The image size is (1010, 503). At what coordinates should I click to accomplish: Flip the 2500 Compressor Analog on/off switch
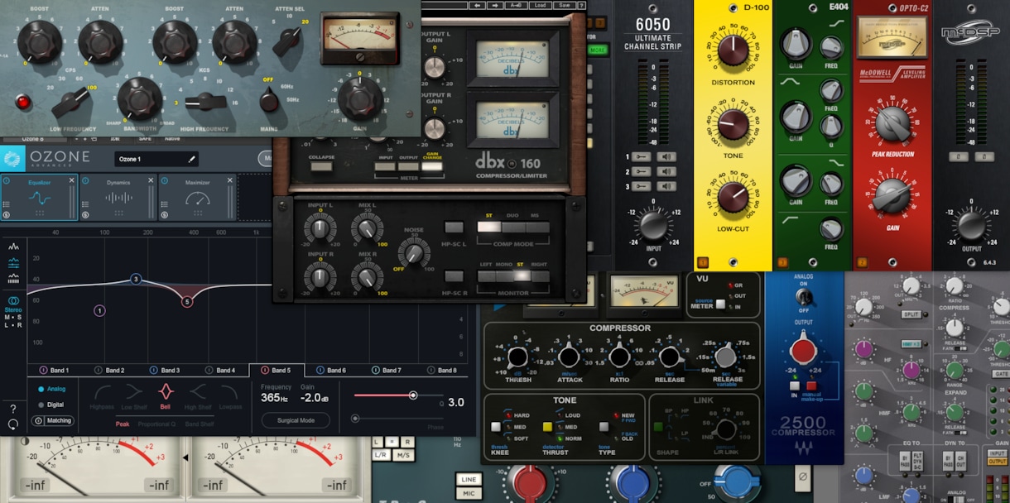tap(801, 296)
